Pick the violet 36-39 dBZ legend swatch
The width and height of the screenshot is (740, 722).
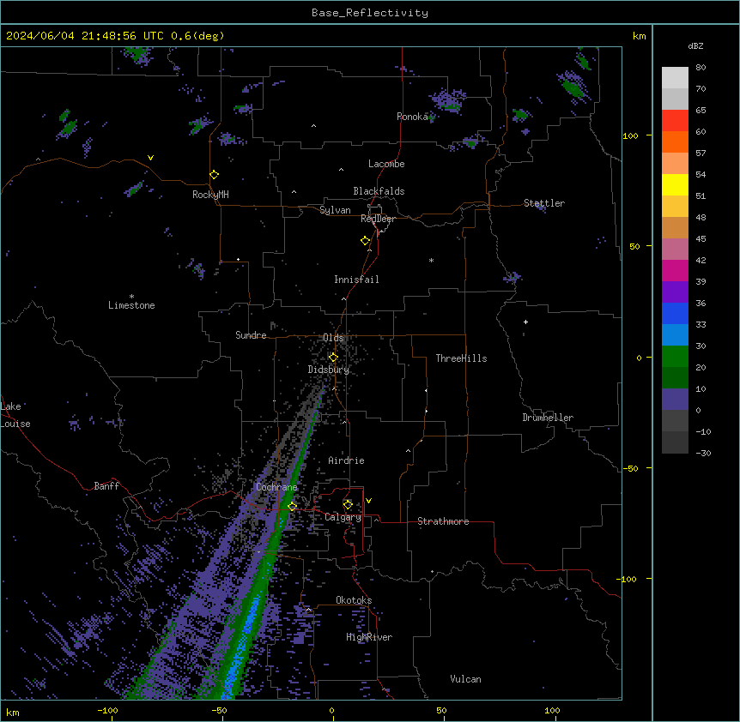pyautogui.click(x=675, y=292)
